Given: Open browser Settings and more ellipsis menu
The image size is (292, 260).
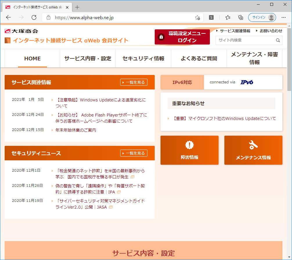Looking at the screenshot, I should (x=284, y=17).
